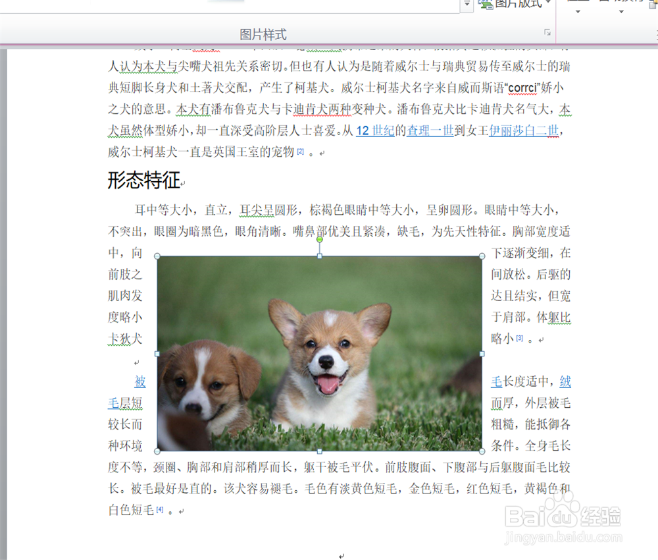Click footnote reference [2] after 宠物

(x=301, y=152)
